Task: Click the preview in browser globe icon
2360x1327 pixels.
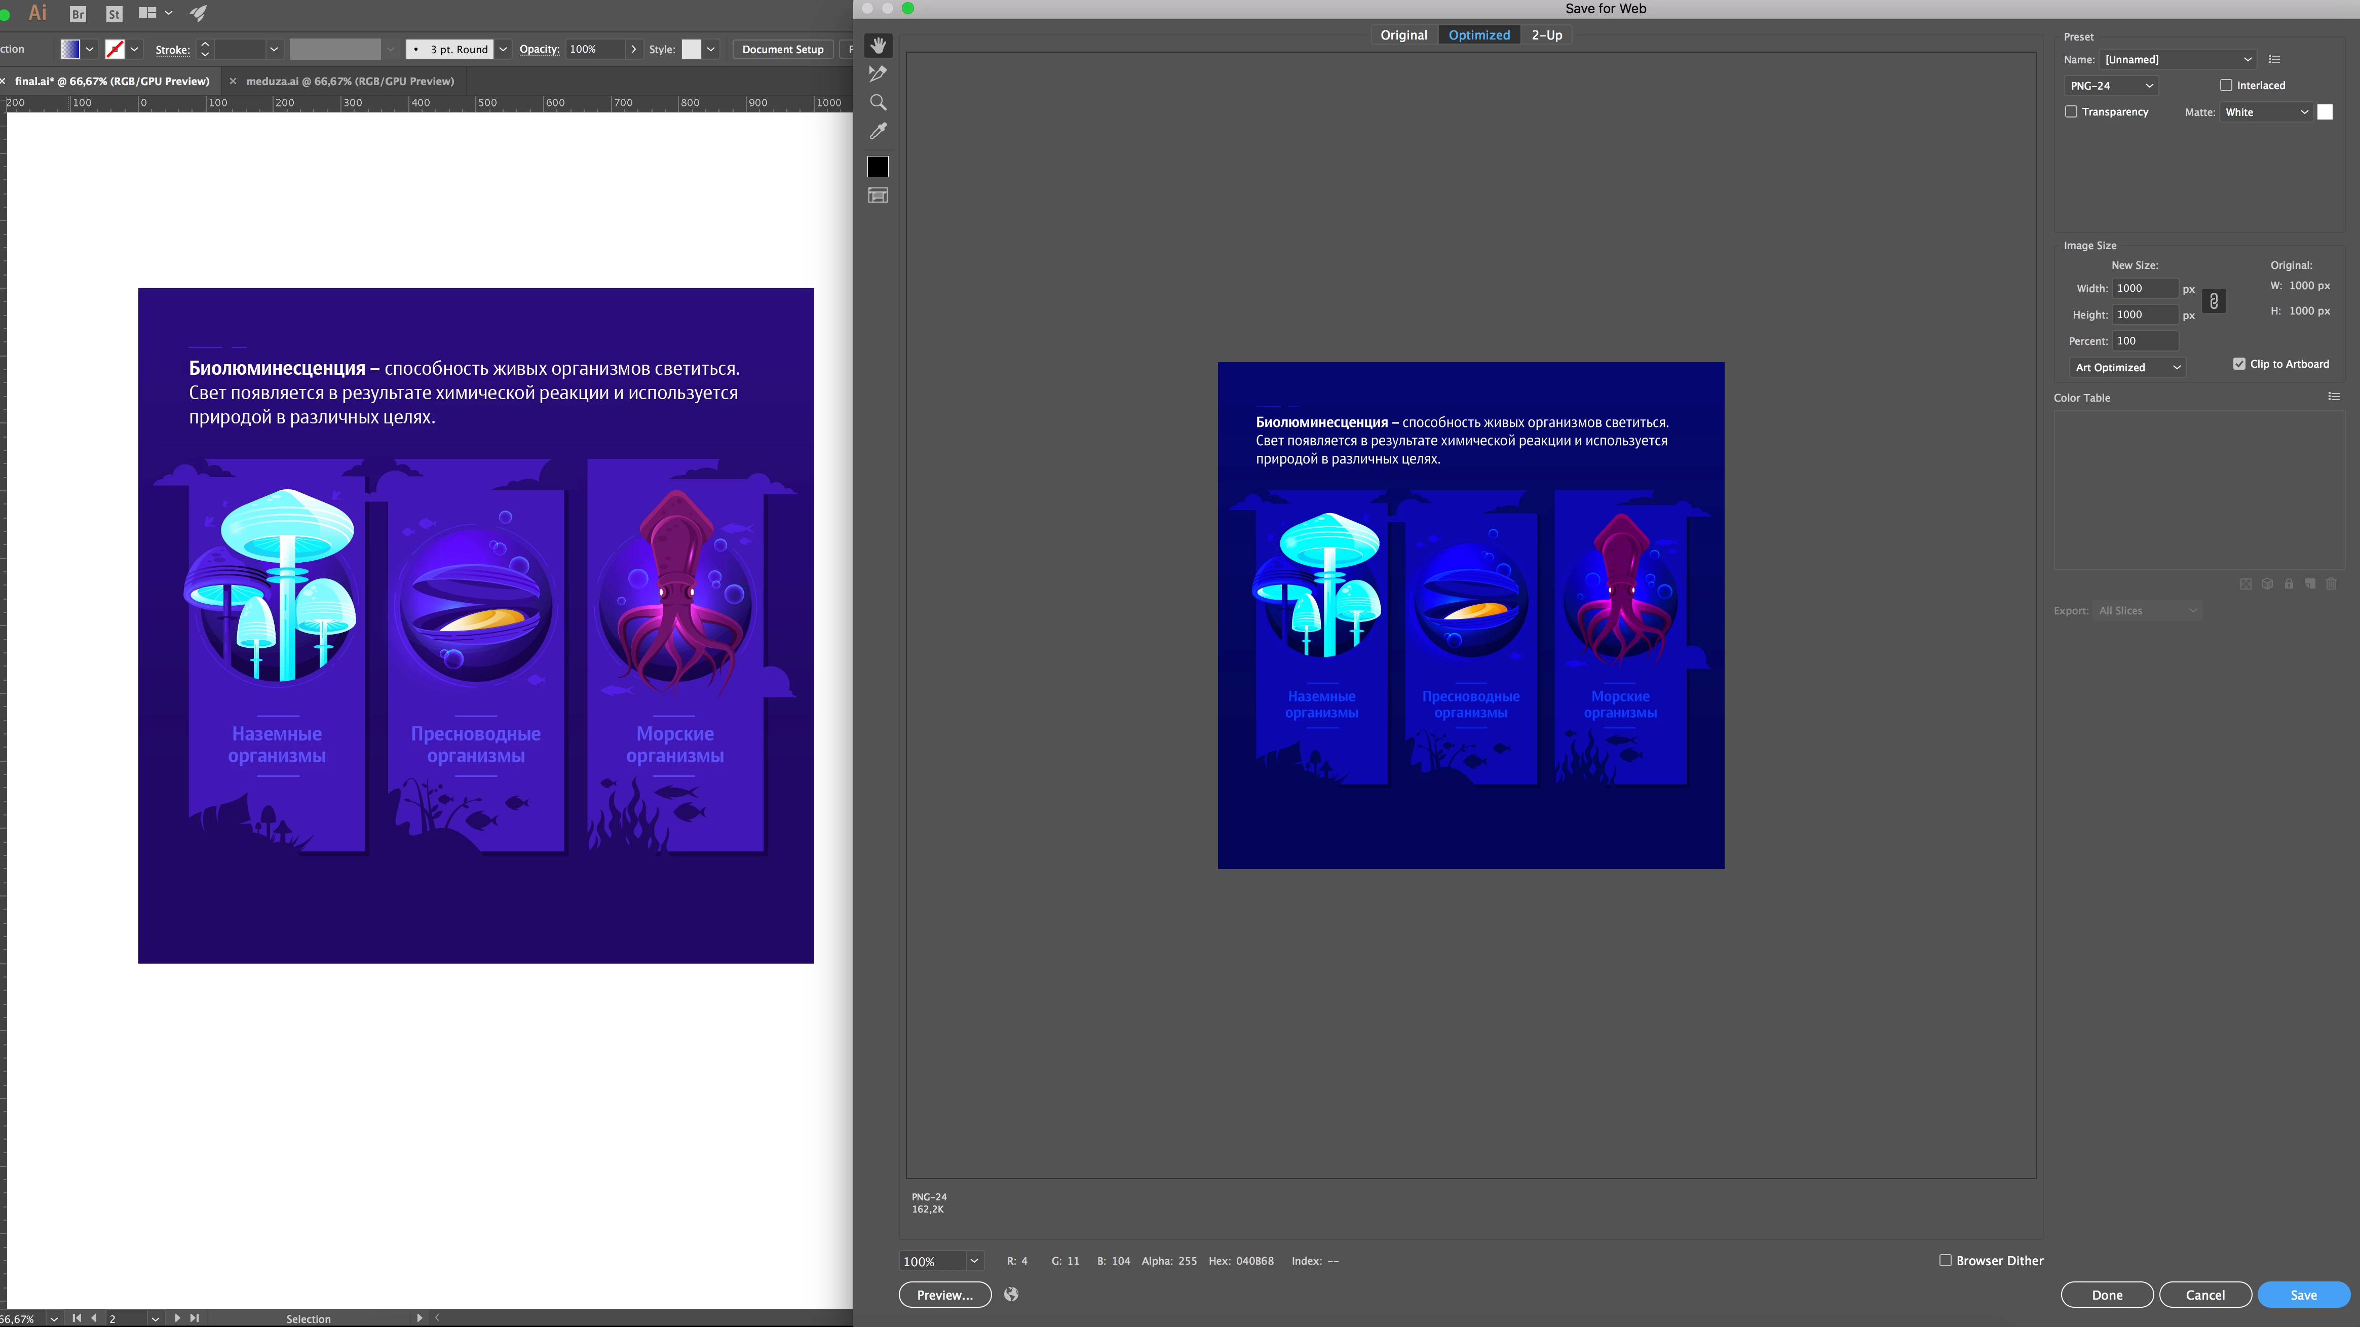Action: (x=1011, y=1294)
